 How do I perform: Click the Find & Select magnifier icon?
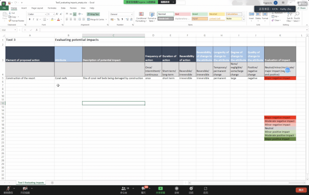pyautogui.click(x=297, y=14)
